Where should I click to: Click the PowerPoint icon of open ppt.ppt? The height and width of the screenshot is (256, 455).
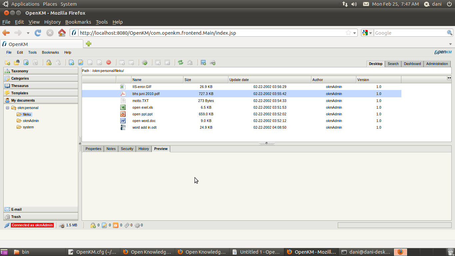click(x=123, y=114)
